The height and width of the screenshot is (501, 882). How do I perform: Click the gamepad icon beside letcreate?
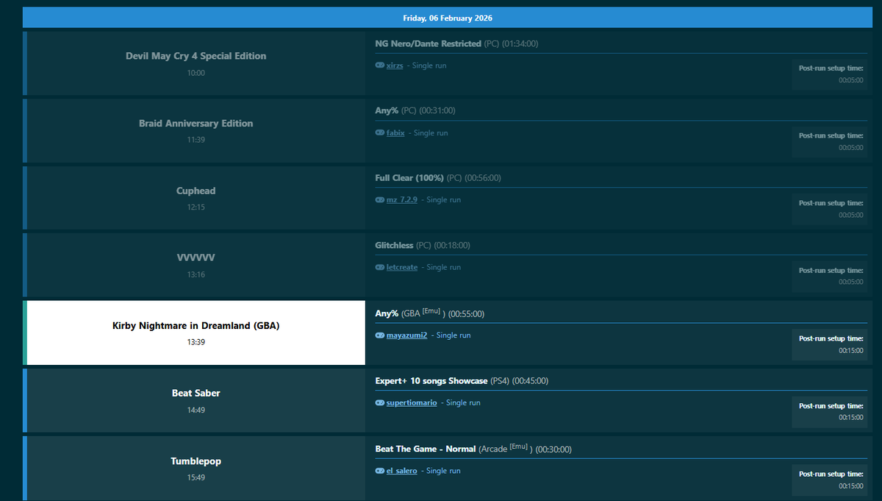[380, 267]
